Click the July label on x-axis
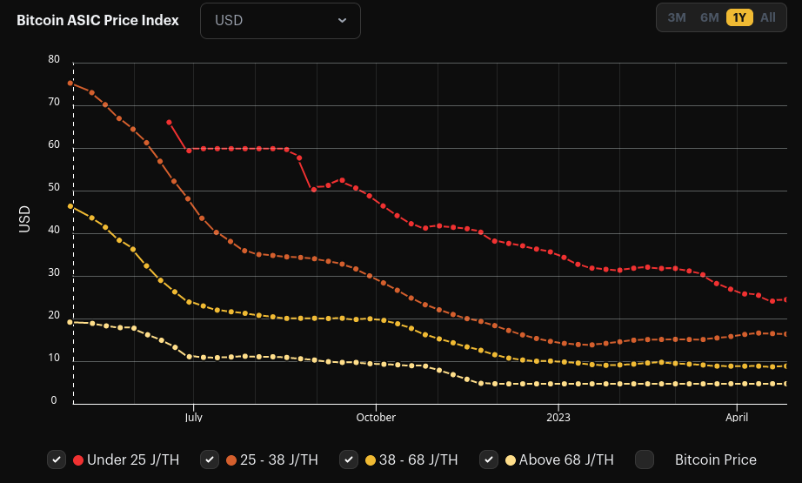802x483 pixels. click(x=193, y=418)
